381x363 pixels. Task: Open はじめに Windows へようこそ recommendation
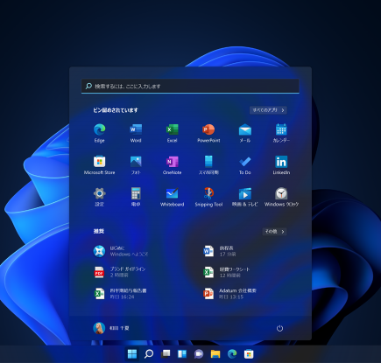point(121,251)
